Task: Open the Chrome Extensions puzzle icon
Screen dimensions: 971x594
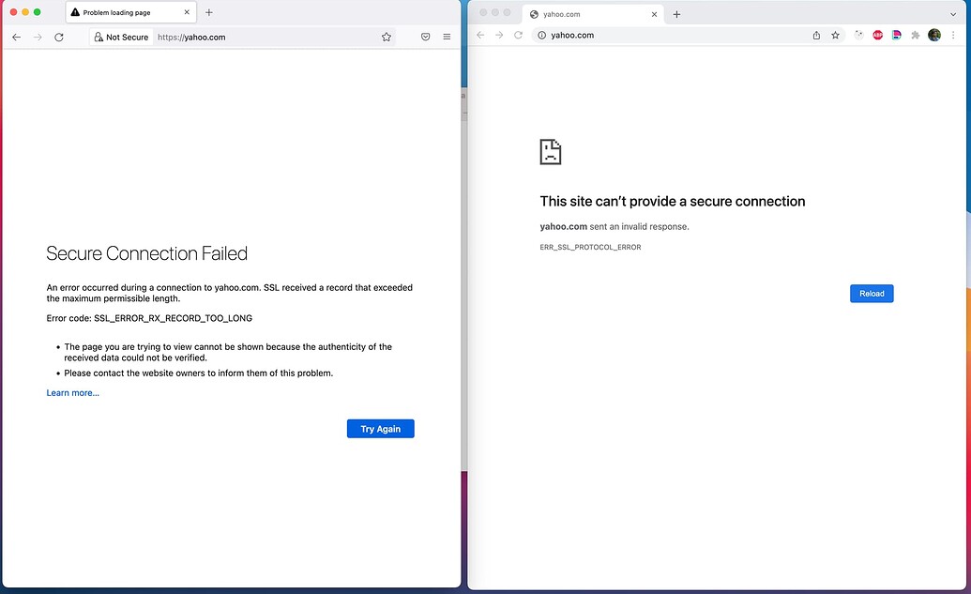Action: click(x=916, y=35)
